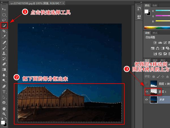This screenshot has height=128, width=170.
Task: Select the 图层 1 拷贝 layer thumbnail
Action: coord(154,84)
